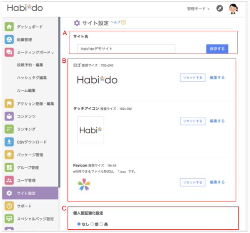Open the ヘルプ link
Image resolution: width=250 pixels, height=233 pixels.
pyautogui.click(x=115, y=22)
